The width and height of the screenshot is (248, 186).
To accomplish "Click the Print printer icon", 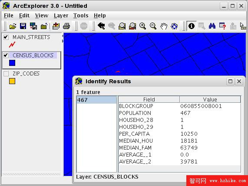I will click(66, 26).
